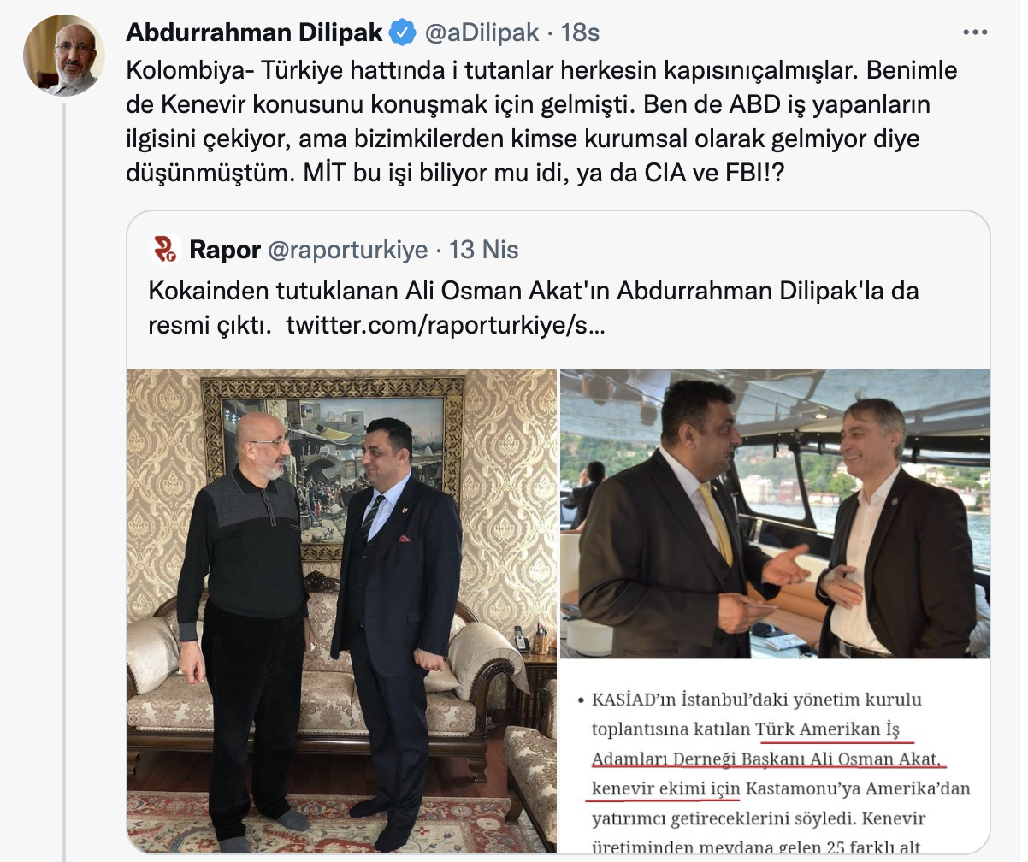
Task: Click the @aDilipak handle
Action: [482, 33]
